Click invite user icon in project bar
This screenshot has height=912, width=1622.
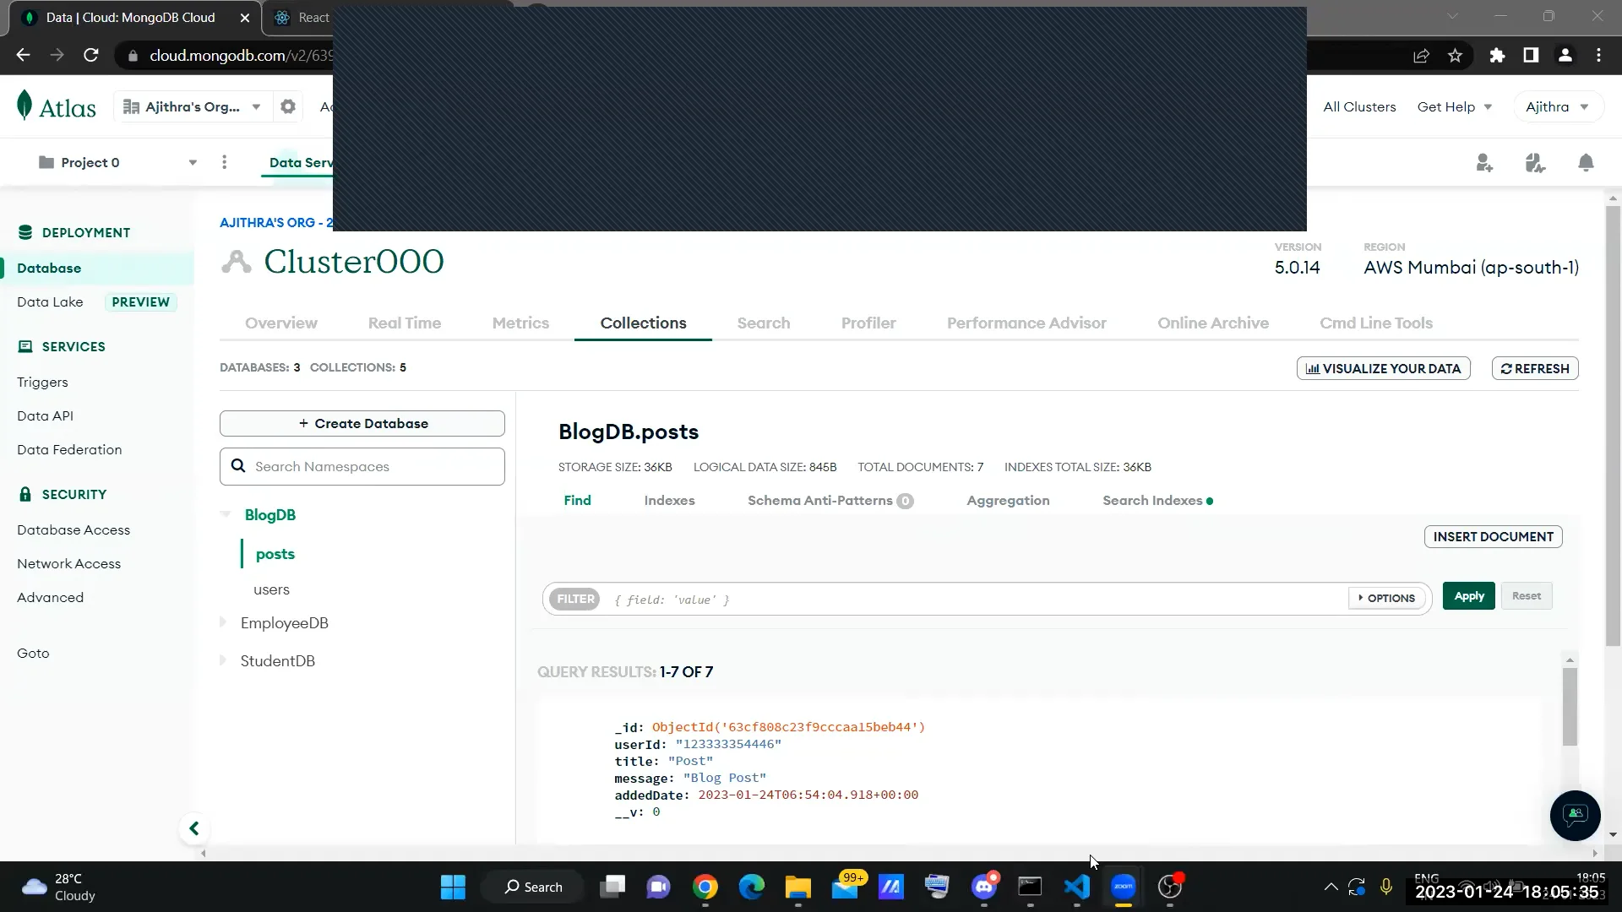[x=1484, y=163]
